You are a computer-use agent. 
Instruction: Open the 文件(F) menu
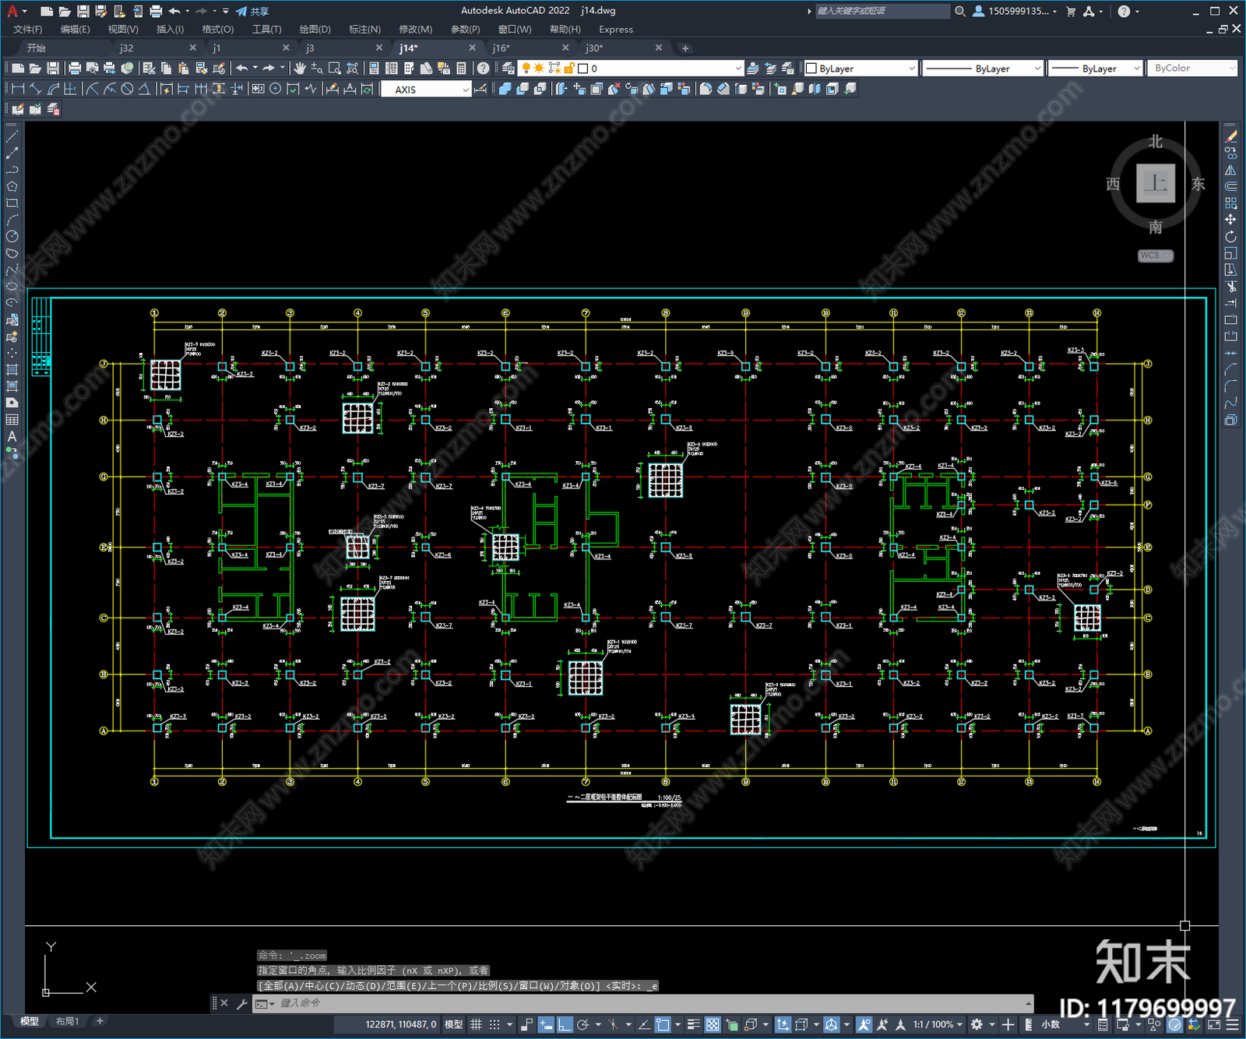click(x=28, y=30)
